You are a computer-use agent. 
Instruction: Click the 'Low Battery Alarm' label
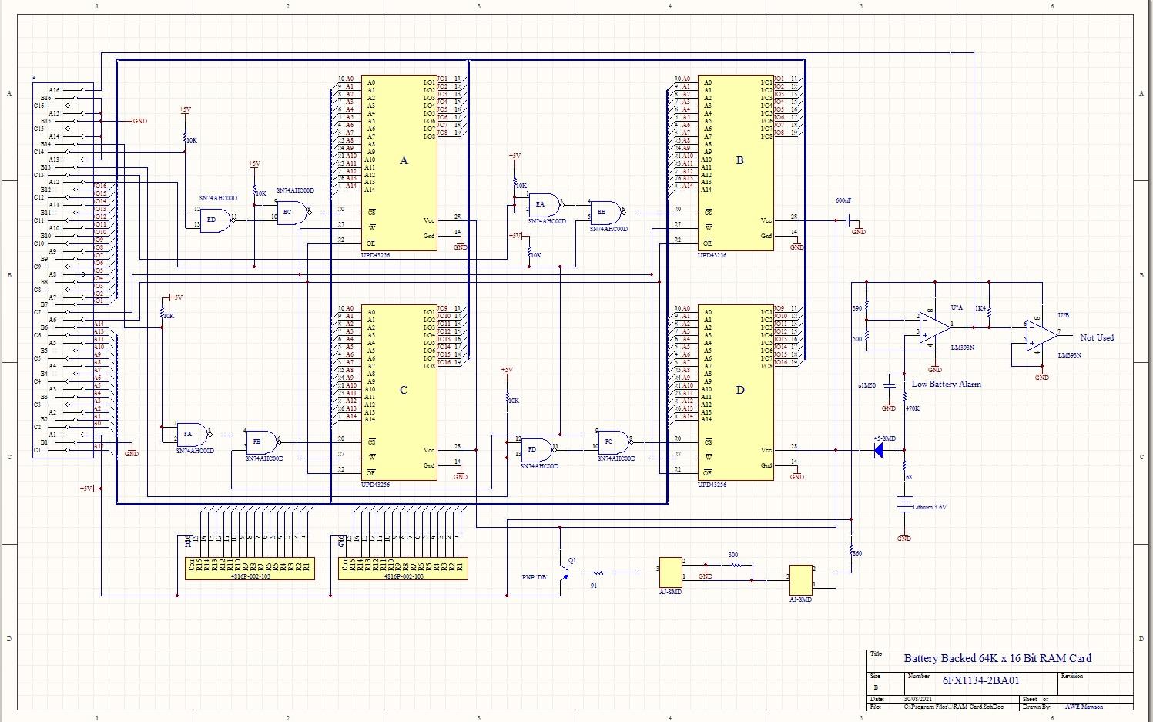pyautogui.click(x=947, y=384)
